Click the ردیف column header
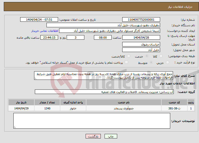Image resolution: width=199 pixels, height=143 pixels. (191, 102)
